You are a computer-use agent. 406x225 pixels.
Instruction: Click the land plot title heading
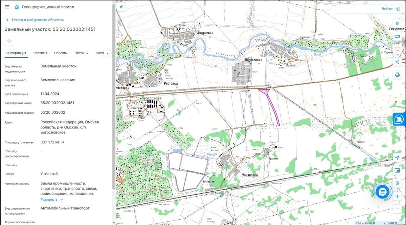[50, 29]
